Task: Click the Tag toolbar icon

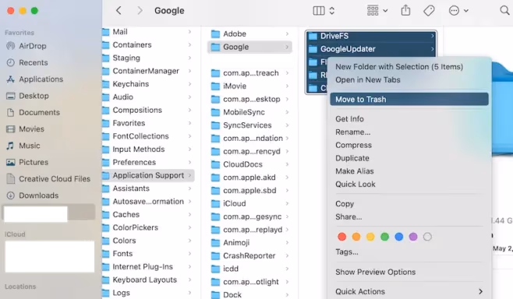Action: point(429,10)
